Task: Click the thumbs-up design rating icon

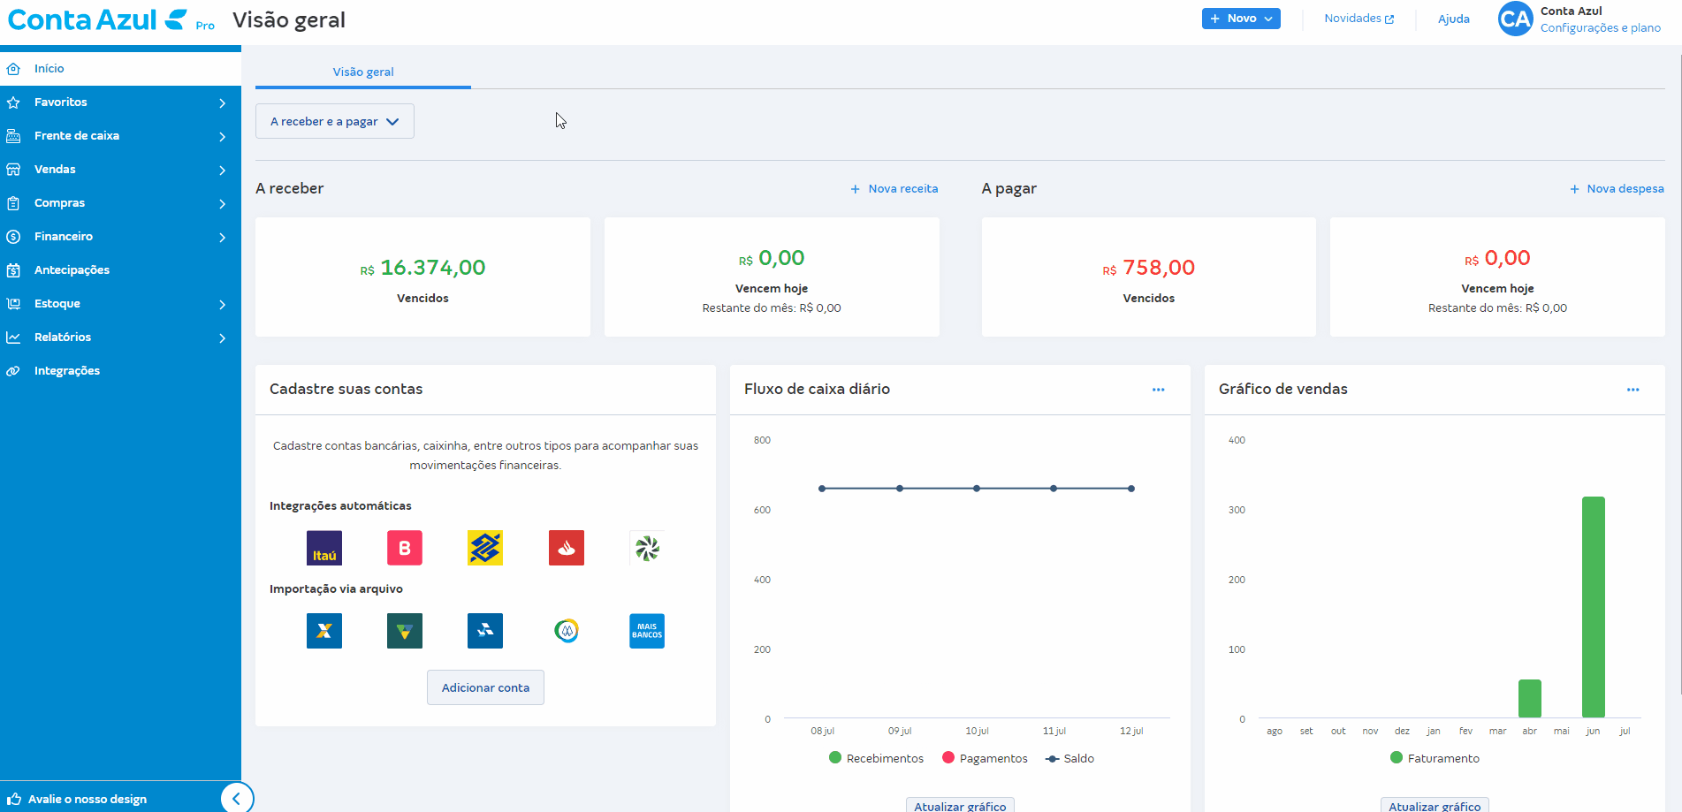Action: coord(14,799)
